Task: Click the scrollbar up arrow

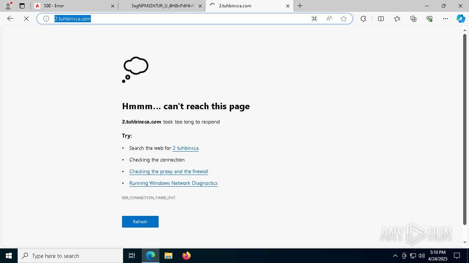Action: point(465,30)
